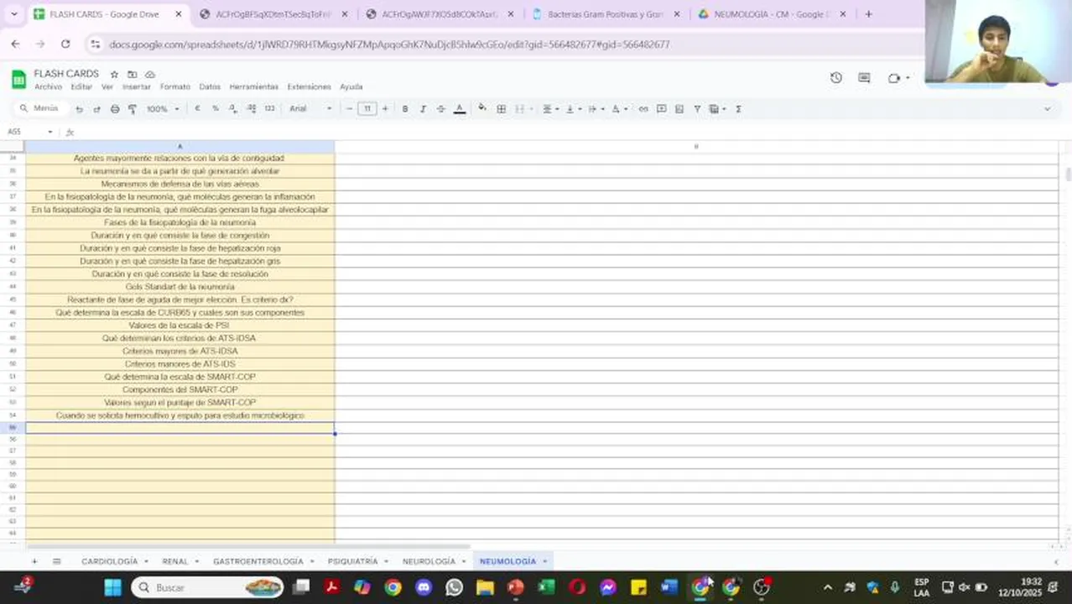The width and height of the screenshot is (1072, 604).
Task: Select cell 'Componentes del SMART-COP'
Action: [x=180, y=390]
